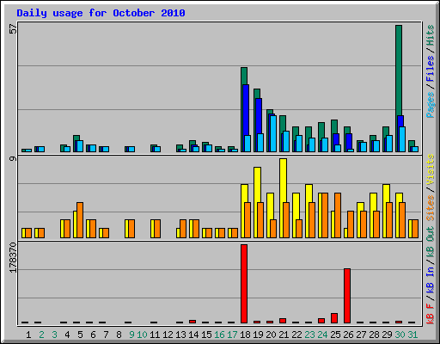Click the "kB F" legend label
The image size is (440, 344).
pyautogui.click(x=430, y=313)
